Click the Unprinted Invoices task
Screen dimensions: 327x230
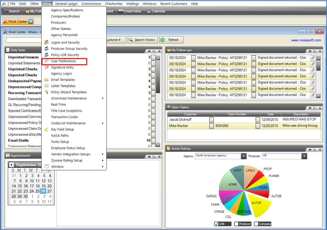click(23, 57)
